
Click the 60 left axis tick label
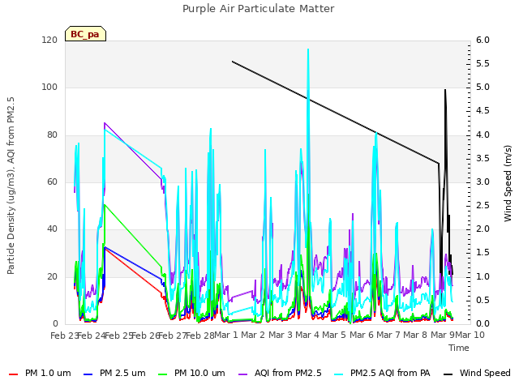click(52, 182)
